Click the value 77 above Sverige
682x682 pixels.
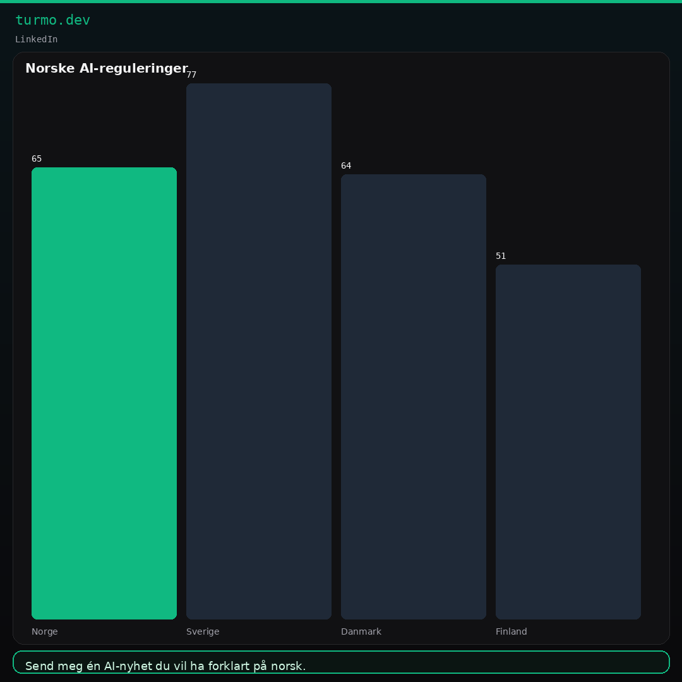click(x=191, y=75)
